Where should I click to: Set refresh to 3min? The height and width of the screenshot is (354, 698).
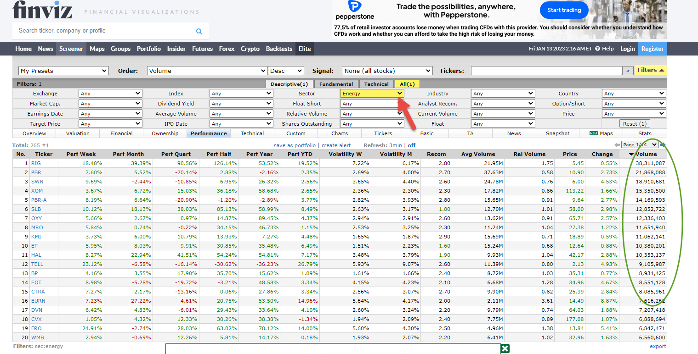(395, 145)
